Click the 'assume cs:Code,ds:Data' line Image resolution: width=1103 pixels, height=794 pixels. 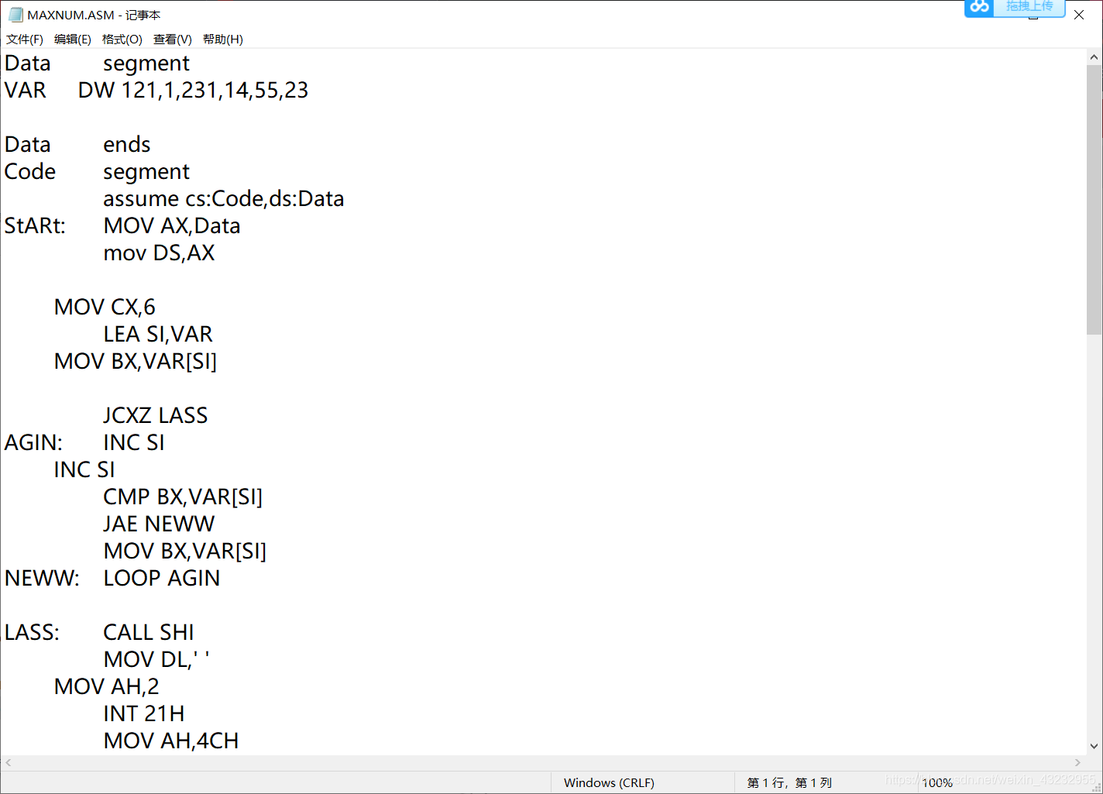(x=224, y=199)
